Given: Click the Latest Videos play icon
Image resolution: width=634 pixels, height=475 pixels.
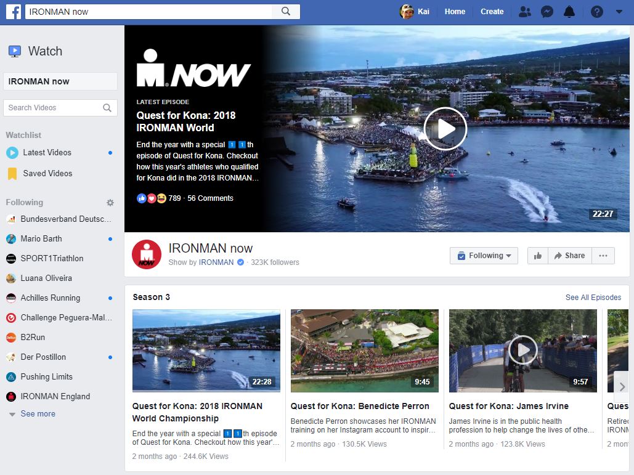Looking at the screenshot, I should click(12, 153).
